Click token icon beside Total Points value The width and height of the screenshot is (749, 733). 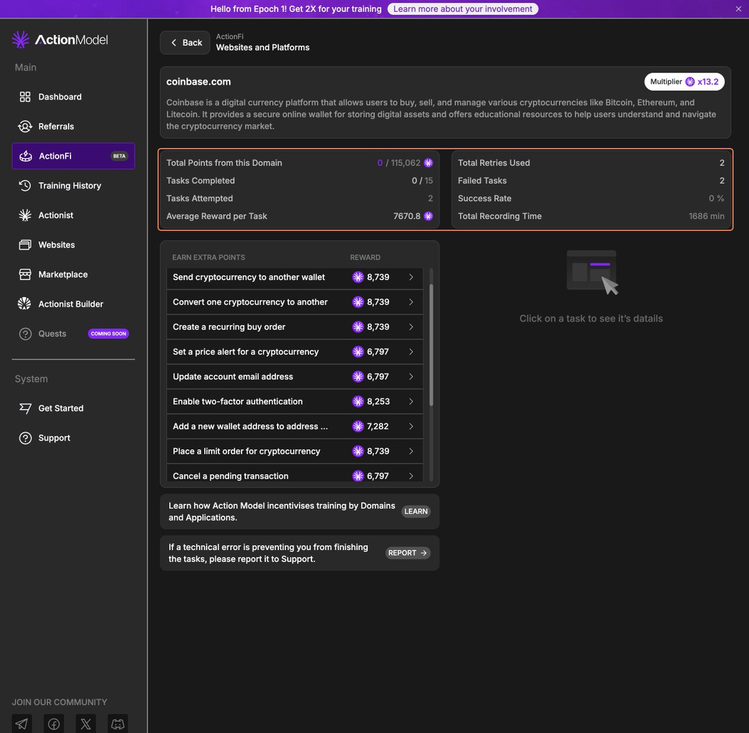(x=428, y=163)
